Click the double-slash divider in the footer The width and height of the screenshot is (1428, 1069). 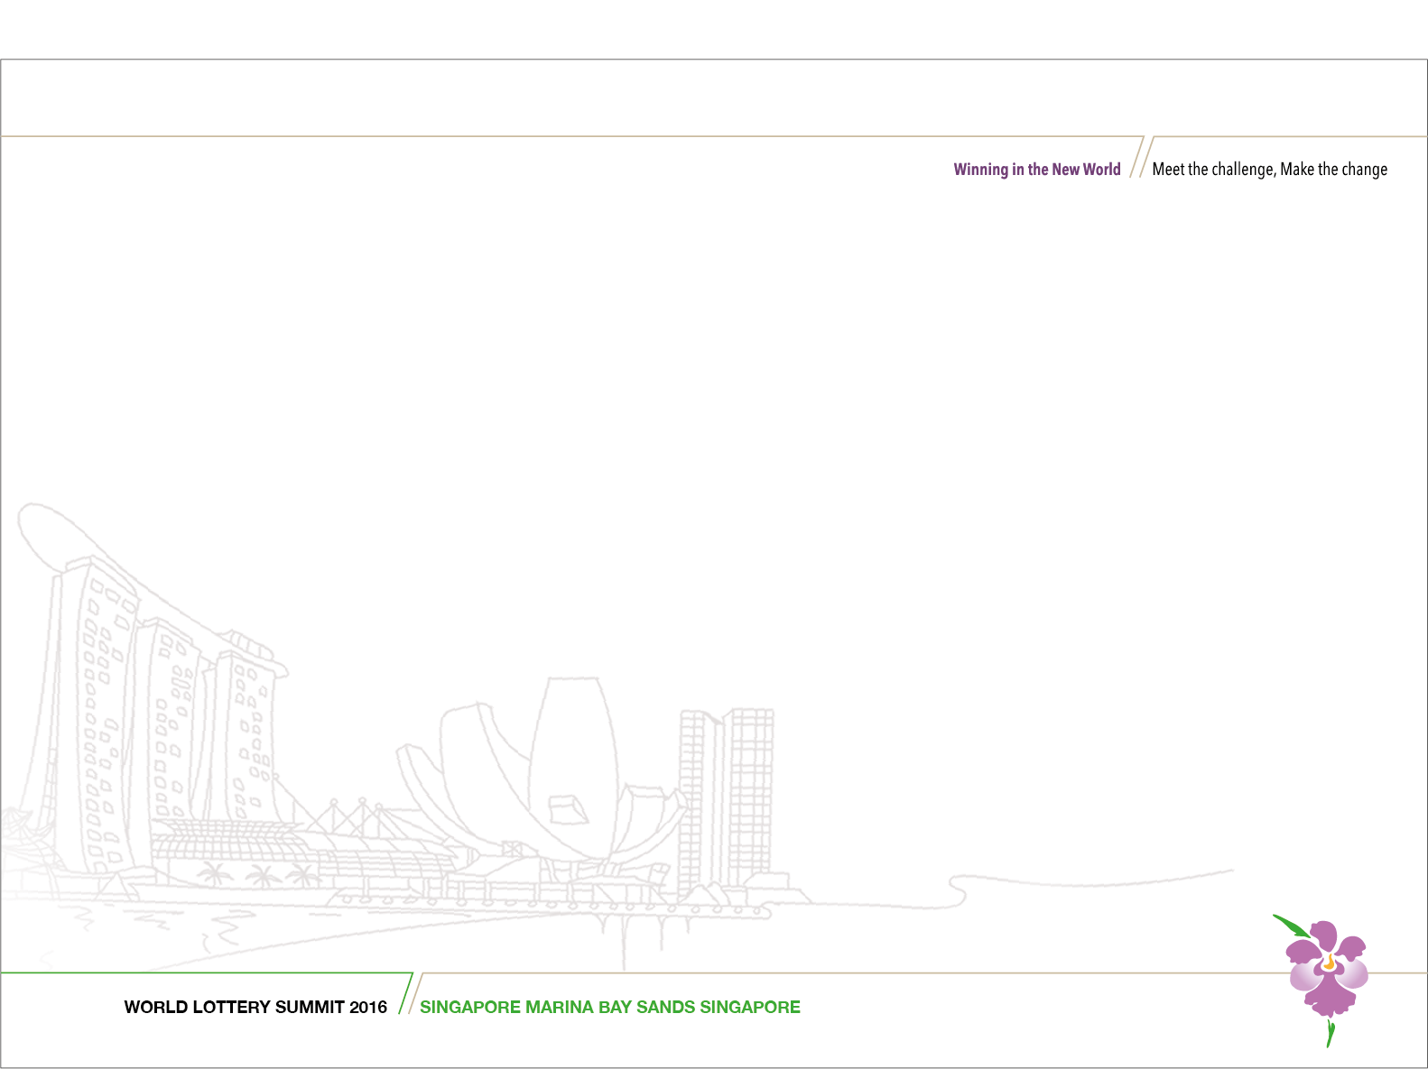pos(409,994)
